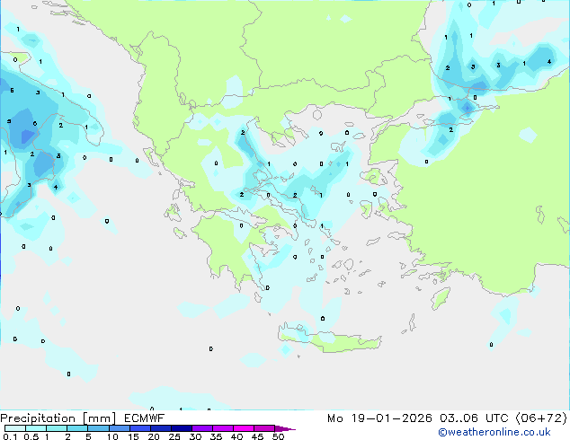
Task: Click the legend scale label 50
Action: (278, 436)
